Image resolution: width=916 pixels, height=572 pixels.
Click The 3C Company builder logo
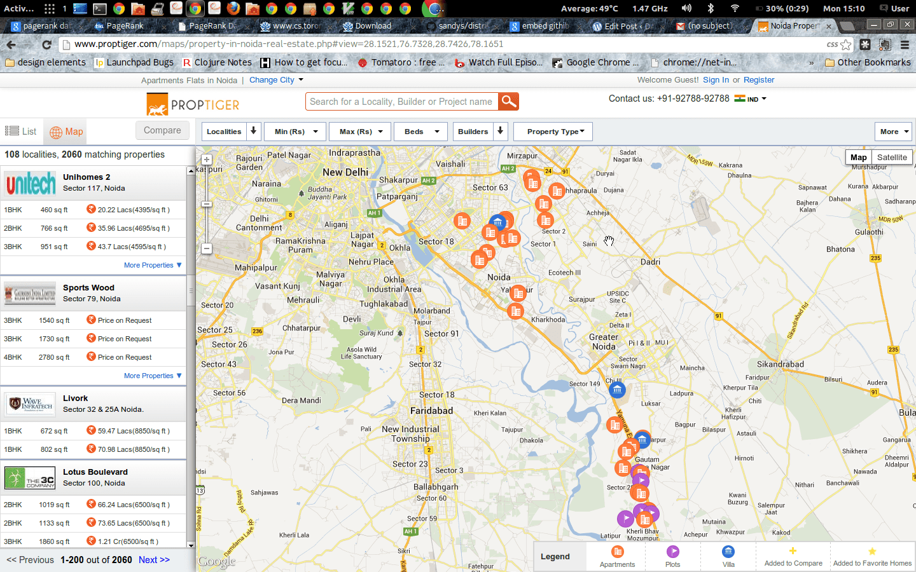coord(31,478)
